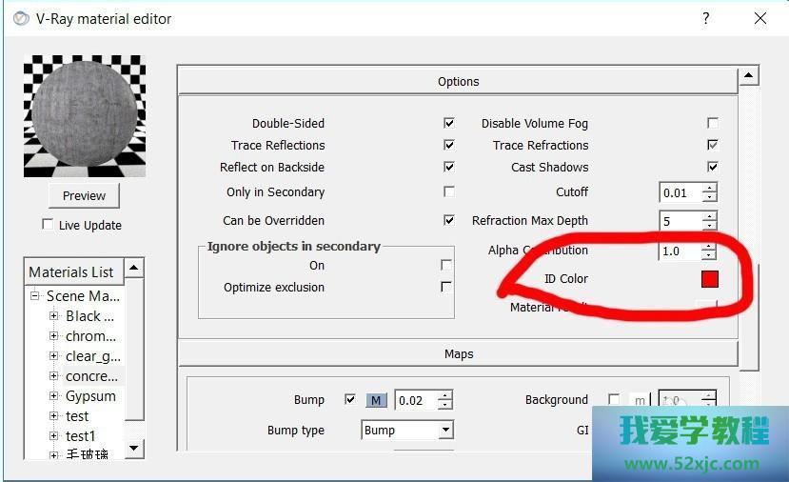The height and width of the screenshot is (482, 789).
Task: Click the Preview button
Action: [x=84, y=195]
